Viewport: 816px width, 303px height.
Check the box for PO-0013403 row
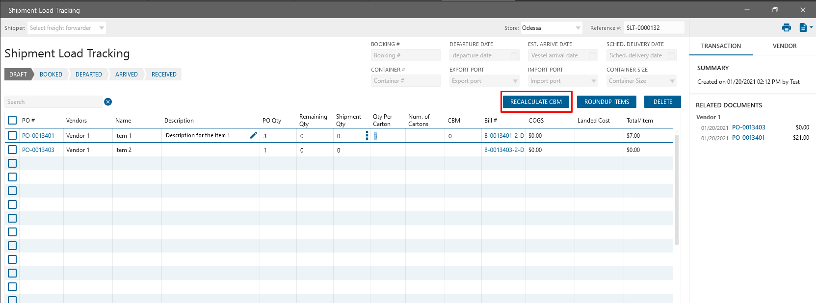click(12, 150)
